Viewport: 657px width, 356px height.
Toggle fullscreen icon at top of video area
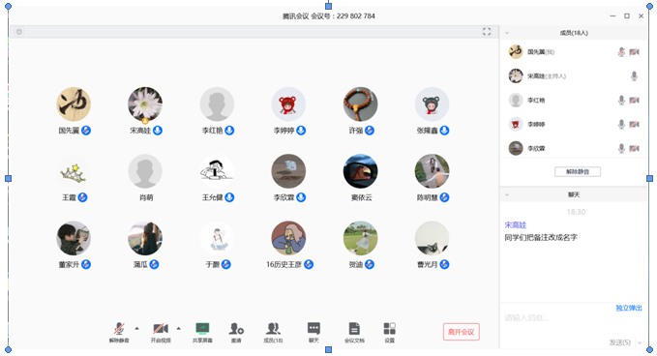(487, 32)
